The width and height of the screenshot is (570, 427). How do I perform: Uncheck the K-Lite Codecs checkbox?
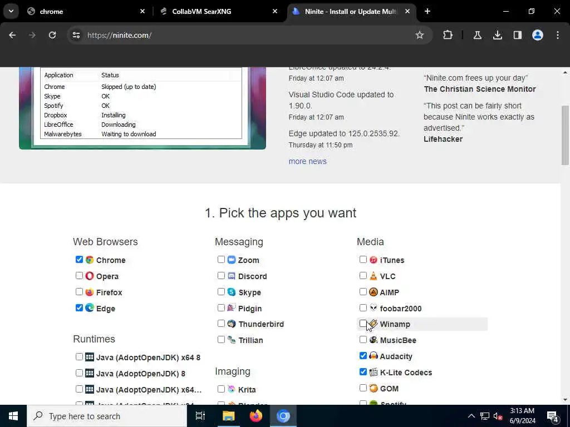(x=363, y=371)
